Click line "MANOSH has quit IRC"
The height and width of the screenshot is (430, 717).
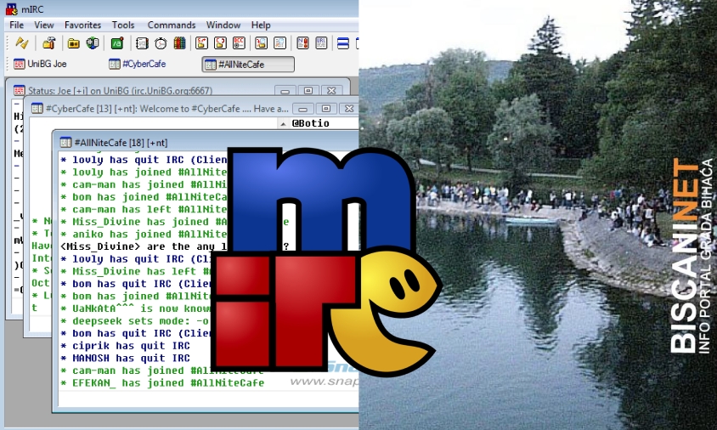coord(125,358)
